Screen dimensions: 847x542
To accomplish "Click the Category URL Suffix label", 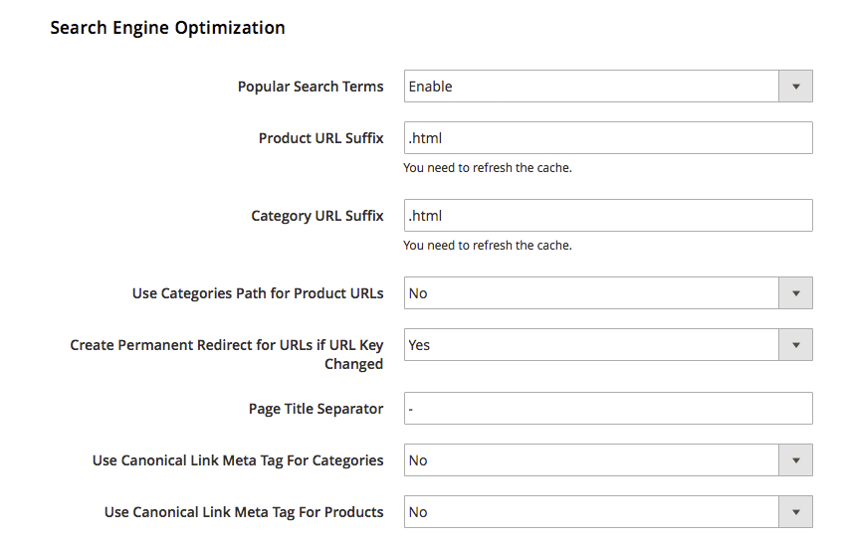I will coord(317,216).
